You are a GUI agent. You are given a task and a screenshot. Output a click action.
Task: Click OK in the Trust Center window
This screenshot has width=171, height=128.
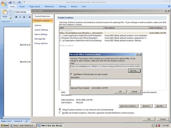click(x=149, y=119)
